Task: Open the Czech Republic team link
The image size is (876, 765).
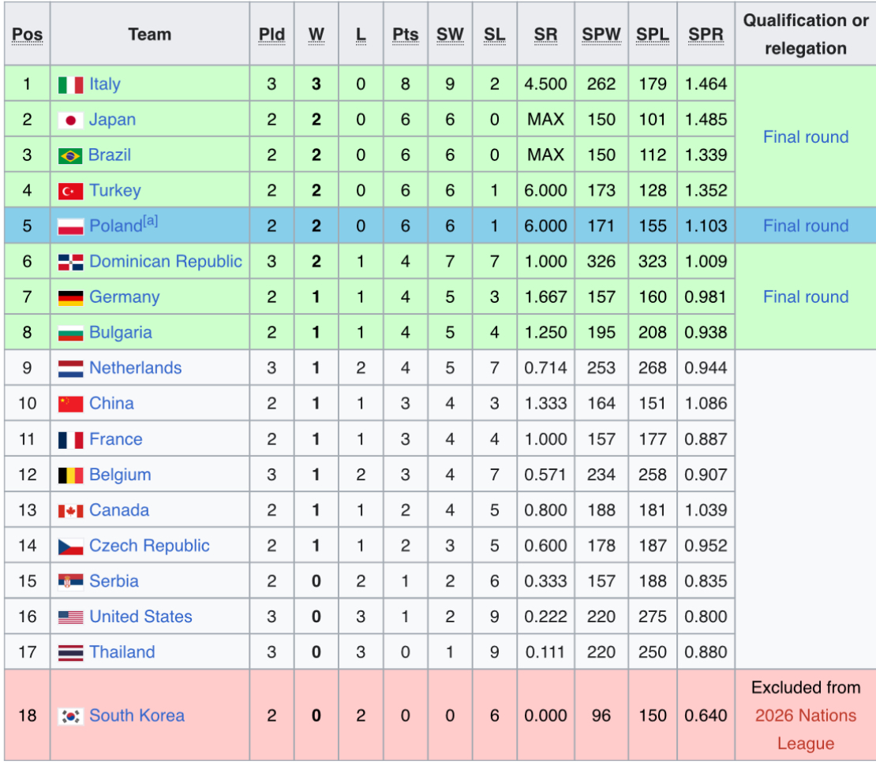Action: (x=149, y=546)
